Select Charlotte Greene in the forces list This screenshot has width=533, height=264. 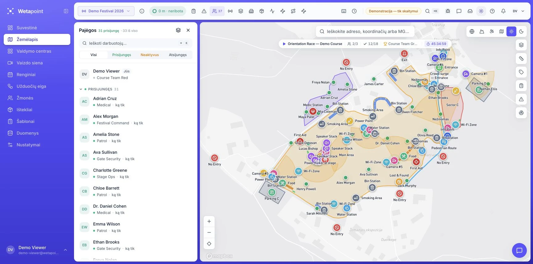coord(136,173)
